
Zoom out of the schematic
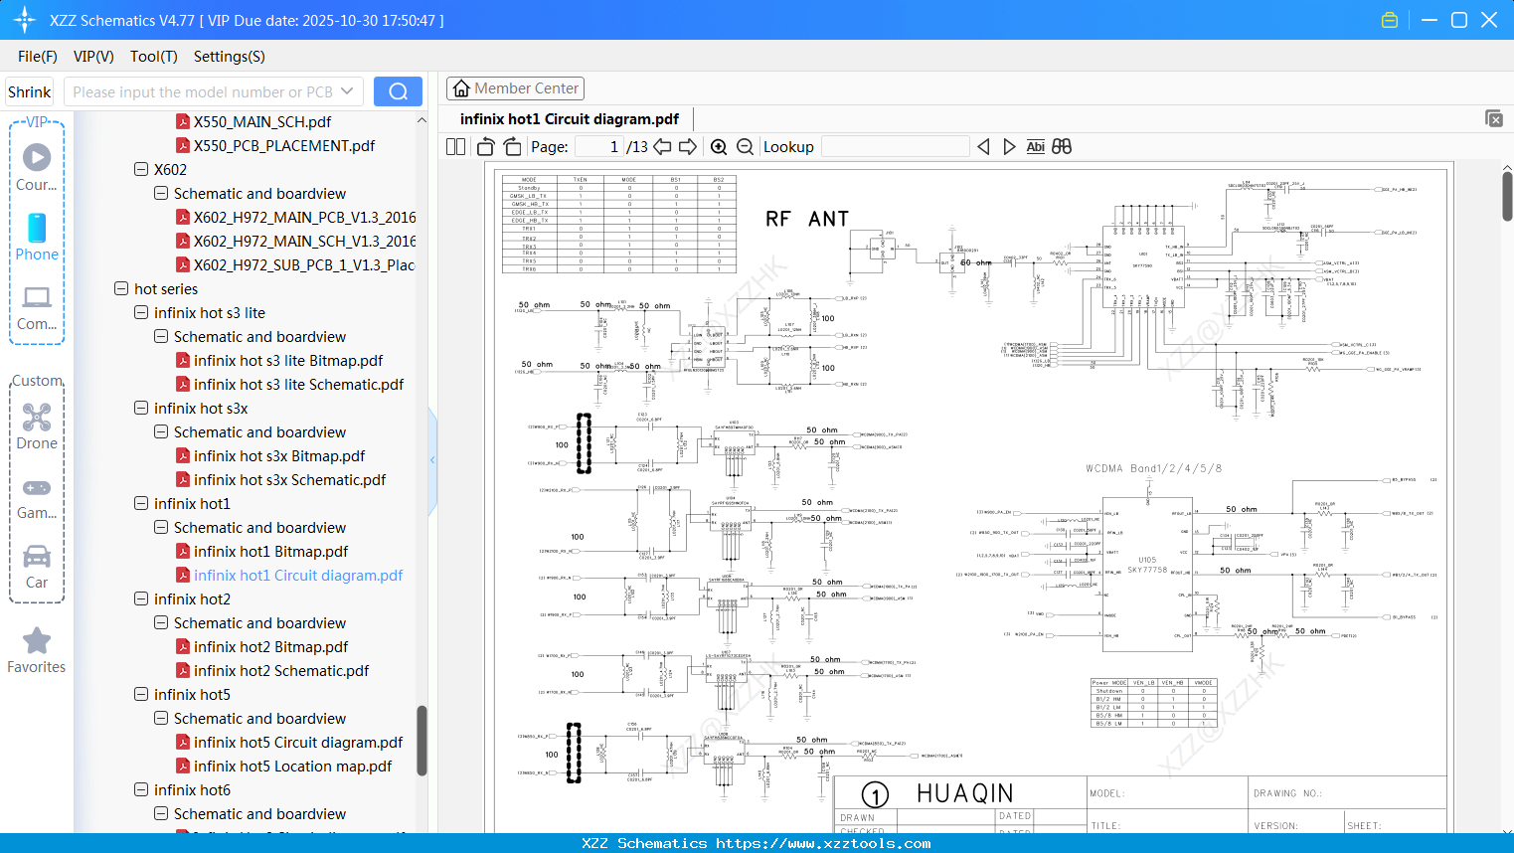(744, 146)
